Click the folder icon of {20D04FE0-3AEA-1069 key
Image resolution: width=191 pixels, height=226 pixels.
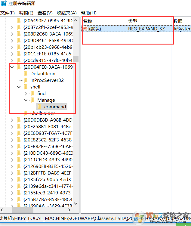[19, 67]
